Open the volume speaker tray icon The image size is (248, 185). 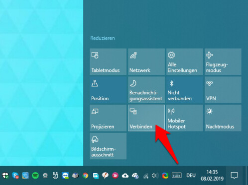[x=155, y=176]
